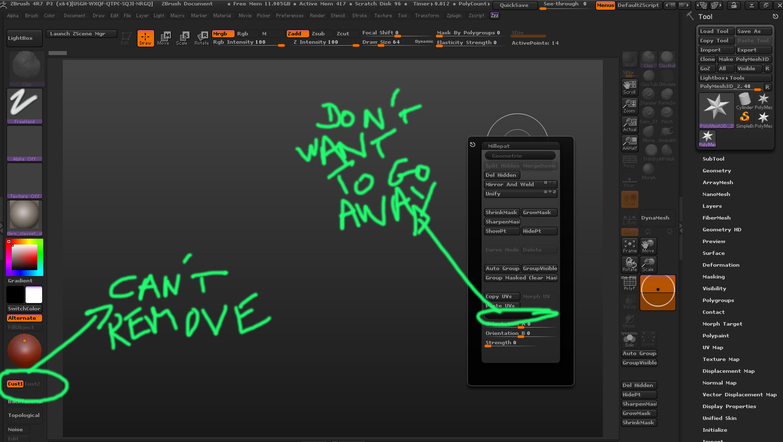Viewport: 783px width, 442px height.
Task: Expand the SubTool section
Action: [x=713, y=159]
